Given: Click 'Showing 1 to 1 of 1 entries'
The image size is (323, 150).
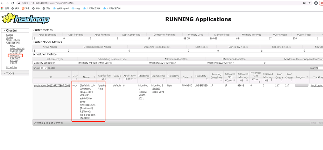Looking at the screenshot, I should point(48,123).
